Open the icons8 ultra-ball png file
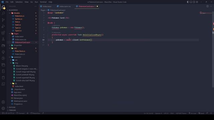214x120 pixels. pos(25,81)
